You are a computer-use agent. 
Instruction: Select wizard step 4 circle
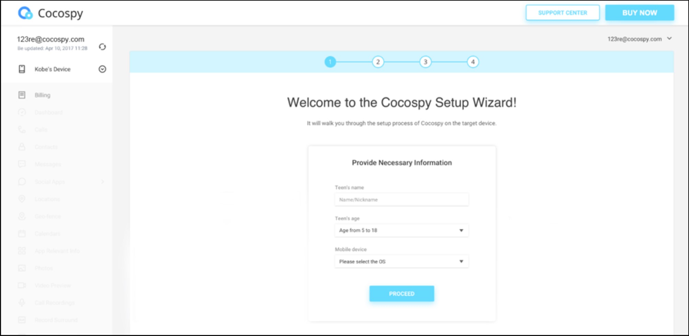(x=473, y=62)
